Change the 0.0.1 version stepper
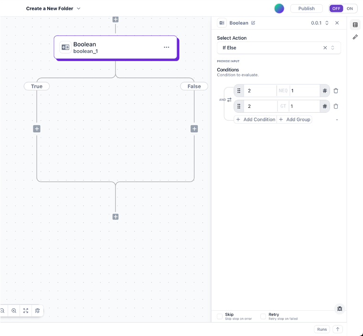The image size is (363, 336). tap(327, 23)
